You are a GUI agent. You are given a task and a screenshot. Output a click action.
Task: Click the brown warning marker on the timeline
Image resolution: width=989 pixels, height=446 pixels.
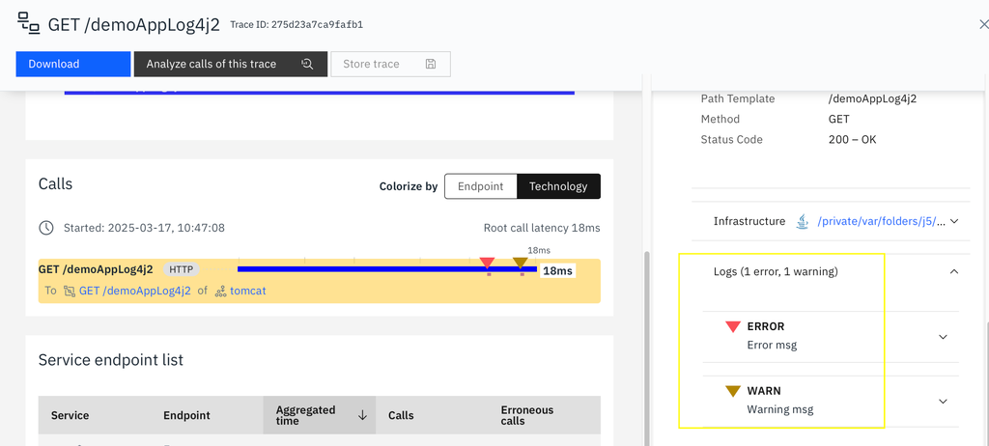click(x=520, y=263)
